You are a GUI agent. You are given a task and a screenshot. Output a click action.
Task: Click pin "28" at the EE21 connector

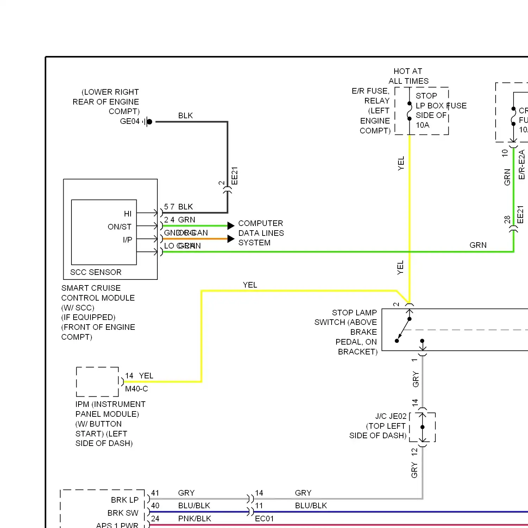[x=507, y=220]
